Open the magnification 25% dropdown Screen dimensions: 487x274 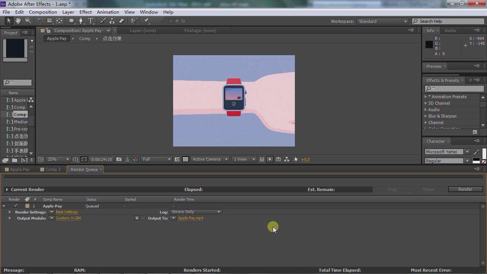click(x=58, y=159)
